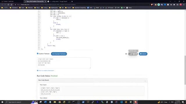186x104 pixels.
Task: Open the Coding bookmarks folder
Action: [44, 8]
